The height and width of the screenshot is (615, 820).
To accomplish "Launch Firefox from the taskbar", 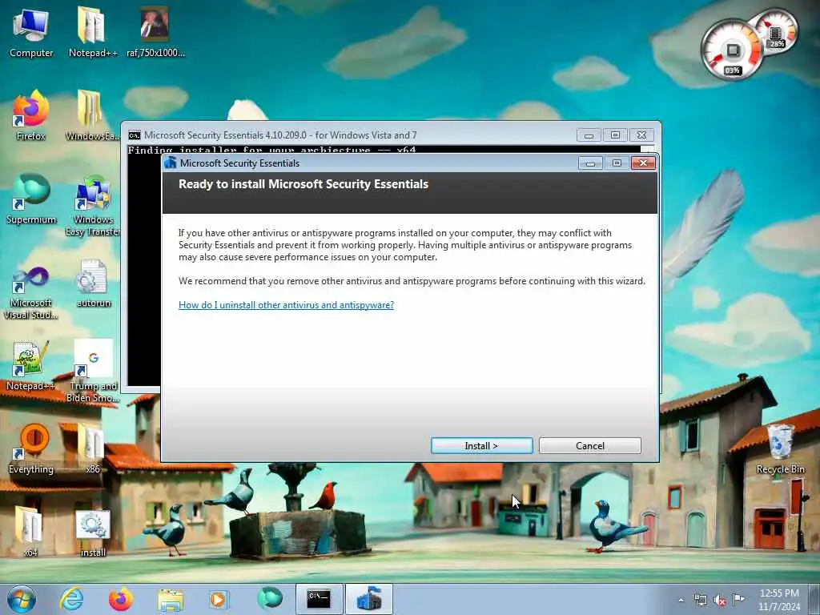I will [121, 599].
